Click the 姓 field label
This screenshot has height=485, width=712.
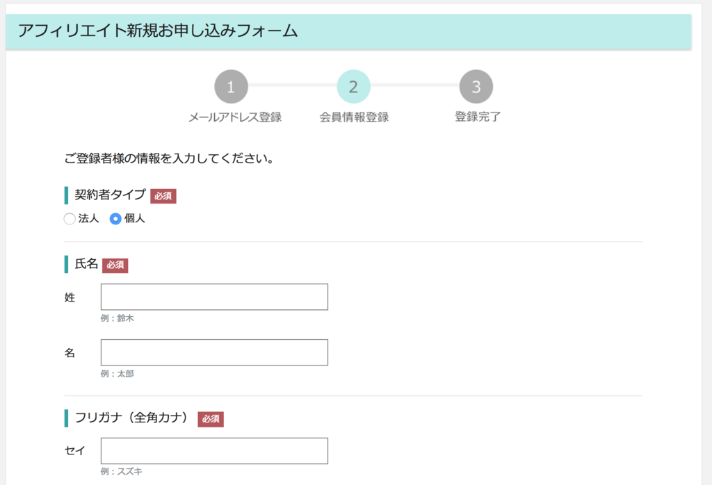(x=70, y=297)
